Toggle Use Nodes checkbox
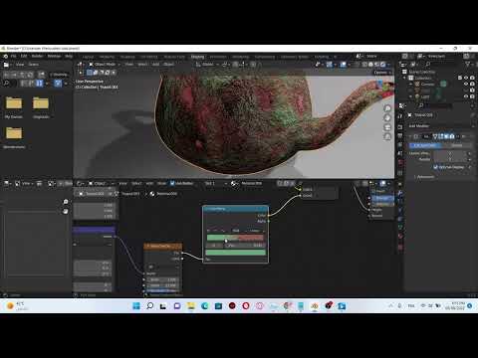The width and height of the screenshot is (478, 358). 172,183
